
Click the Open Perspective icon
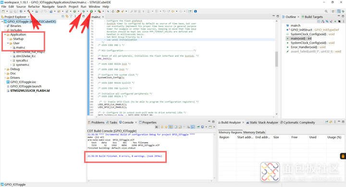pos(333,11)
